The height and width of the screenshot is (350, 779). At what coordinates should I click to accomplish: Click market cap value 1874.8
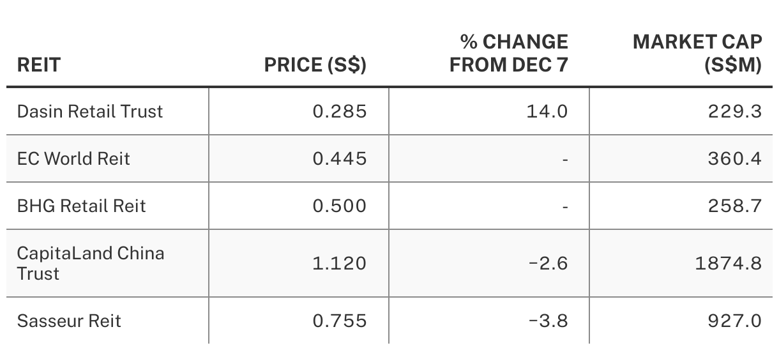[729, 263]
